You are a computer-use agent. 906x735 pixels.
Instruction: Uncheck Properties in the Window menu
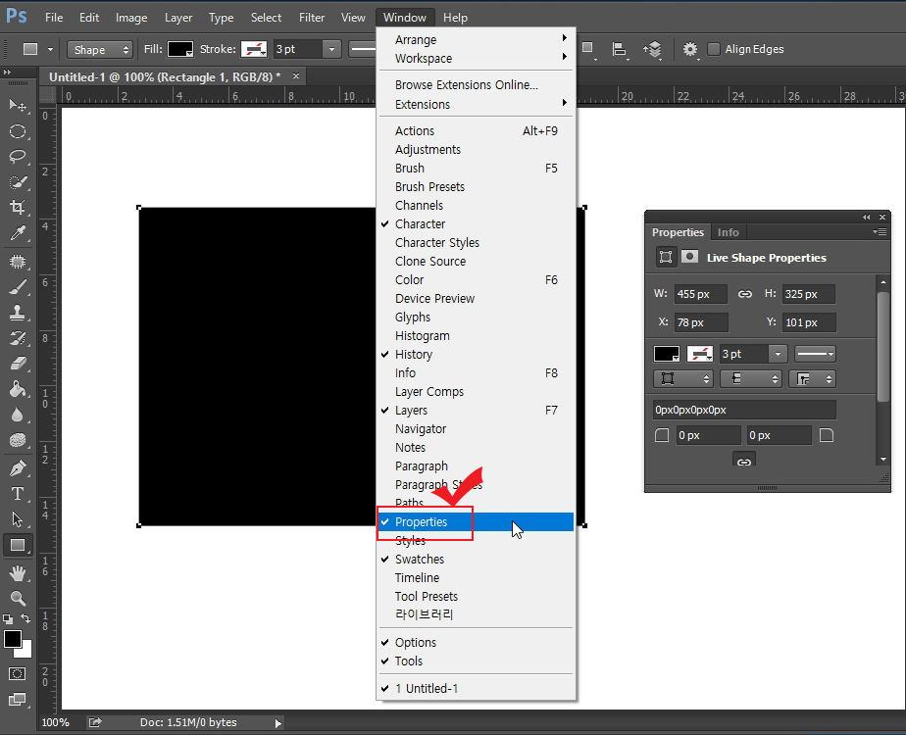477,522
